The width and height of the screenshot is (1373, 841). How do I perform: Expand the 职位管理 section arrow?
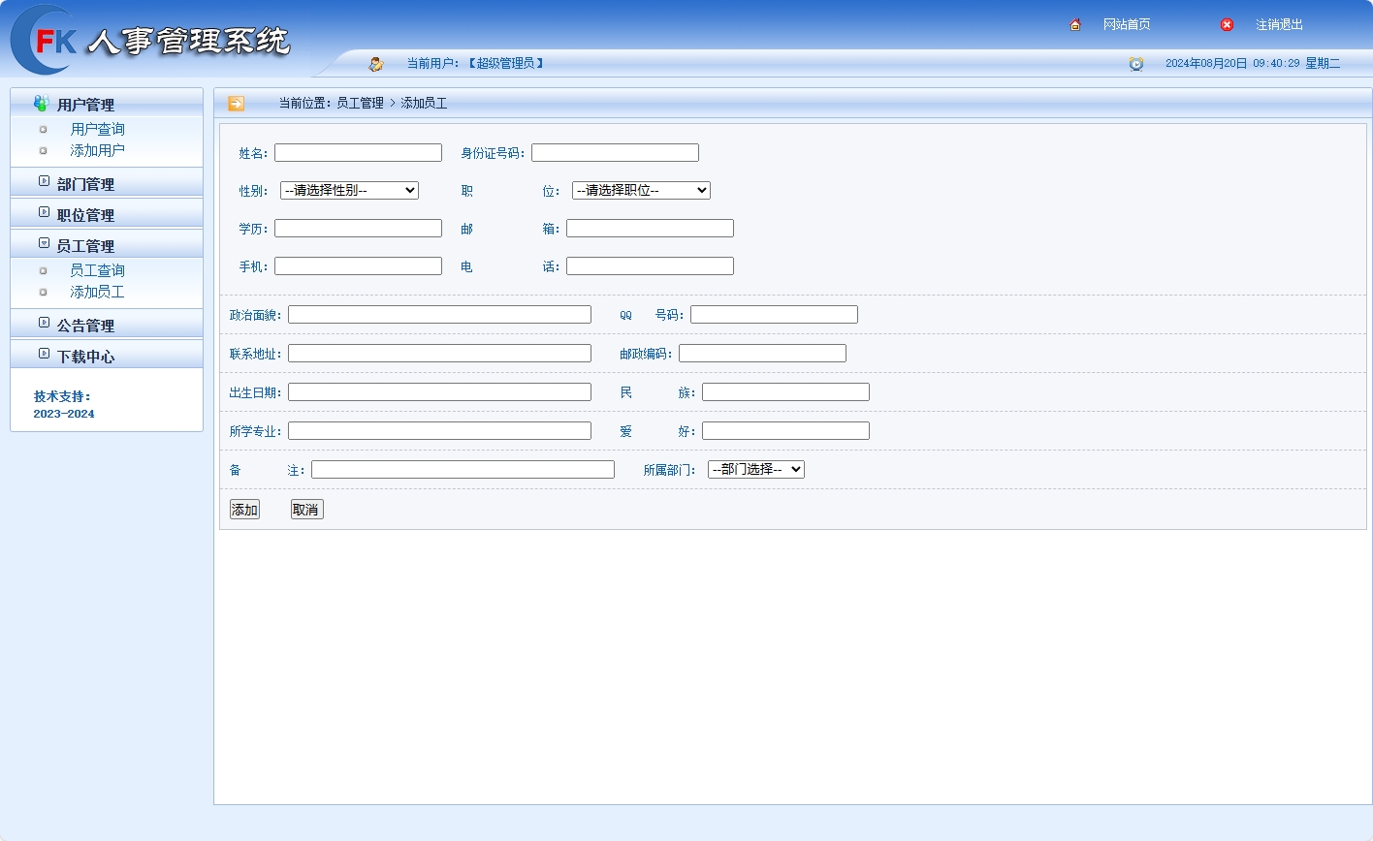(x=44, y=212)
